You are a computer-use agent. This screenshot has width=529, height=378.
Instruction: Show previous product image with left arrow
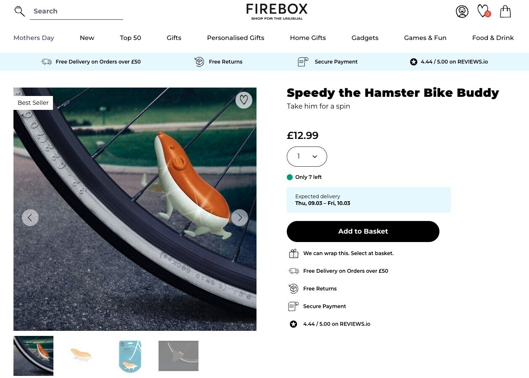[30, 217]
